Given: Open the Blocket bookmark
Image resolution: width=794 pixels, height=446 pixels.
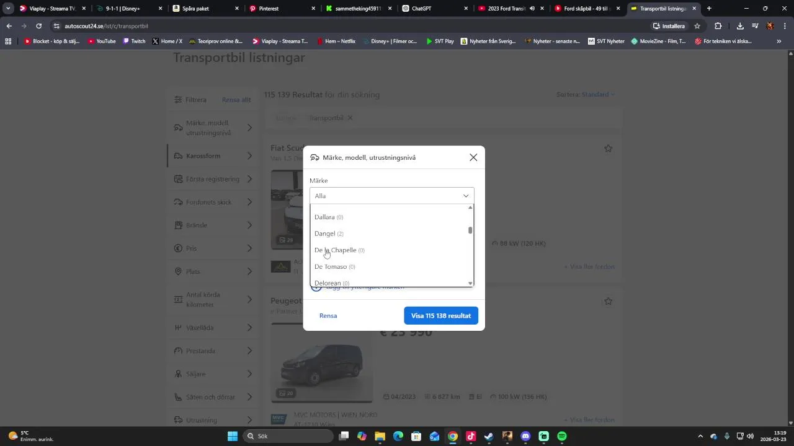Looking at the screenshot, I should 51,42.
